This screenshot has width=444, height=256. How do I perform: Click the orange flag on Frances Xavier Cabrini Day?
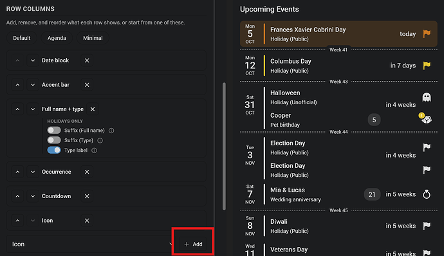[427, 33]
